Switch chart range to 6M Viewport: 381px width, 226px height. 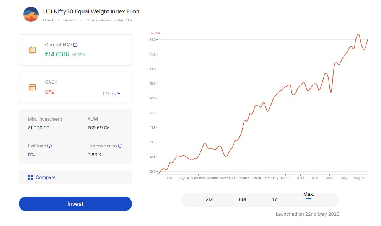tap(242, 200)
